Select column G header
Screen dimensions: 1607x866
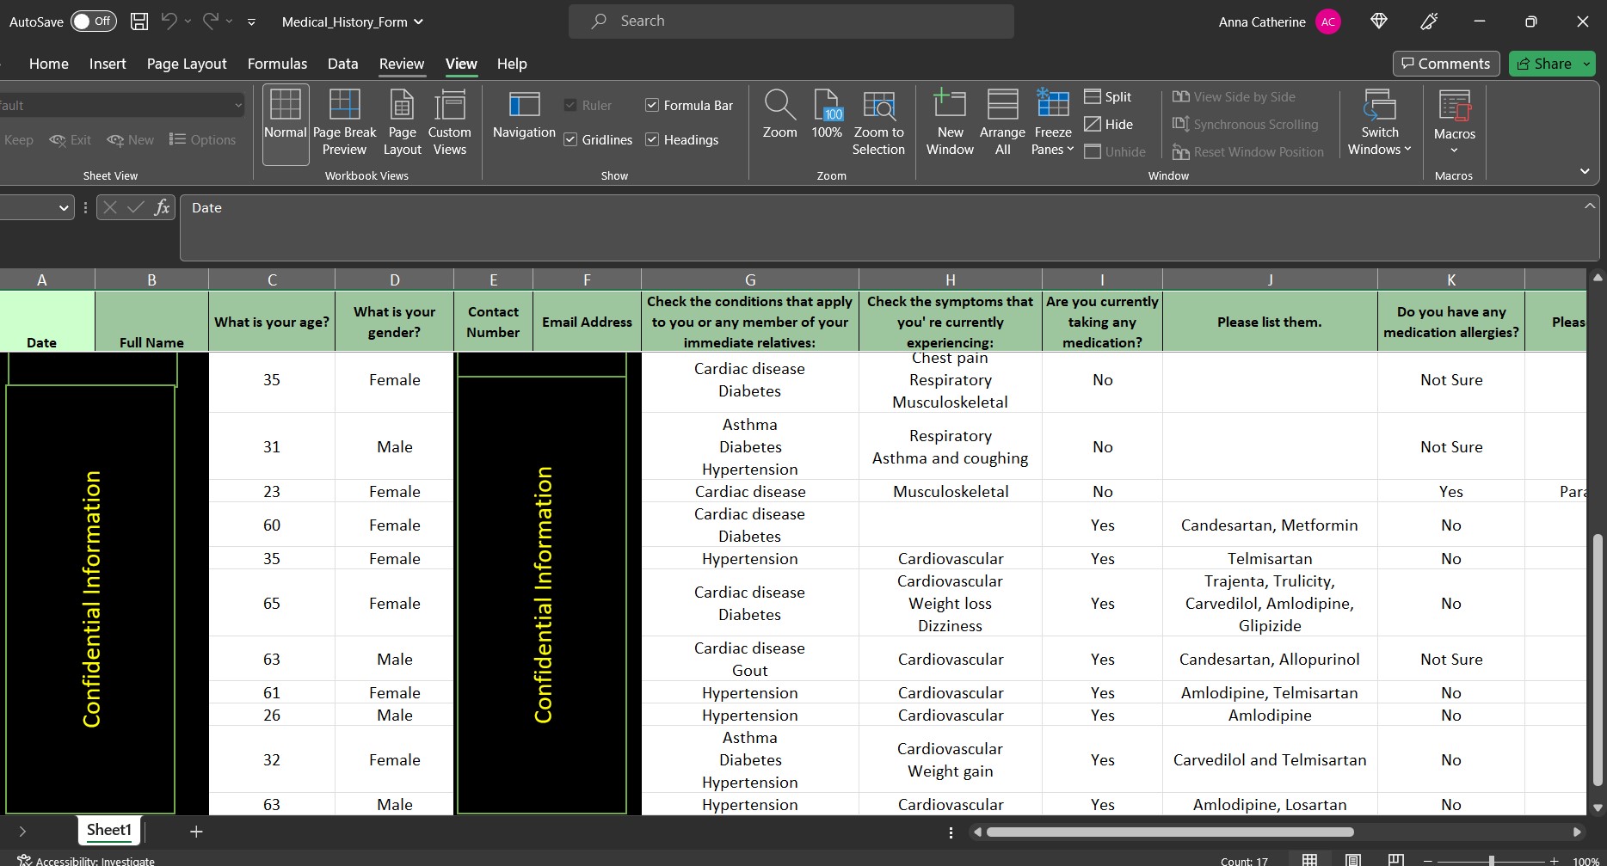(749, 279)
